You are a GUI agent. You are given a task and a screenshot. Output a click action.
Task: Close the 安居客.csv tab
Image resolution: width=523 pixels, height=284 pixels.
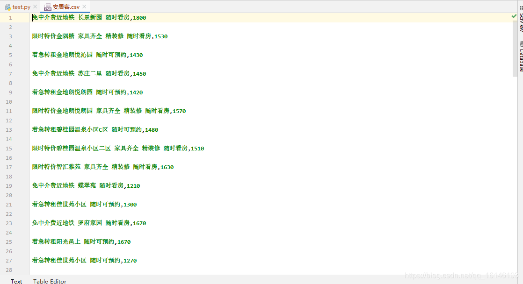84,7
